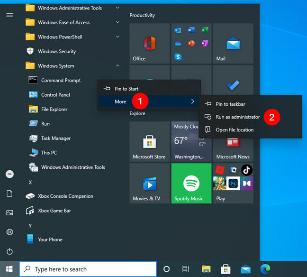Screen dimensions: 307x277
Task: Click the Productivity group heading
Action: click(142, 15)
